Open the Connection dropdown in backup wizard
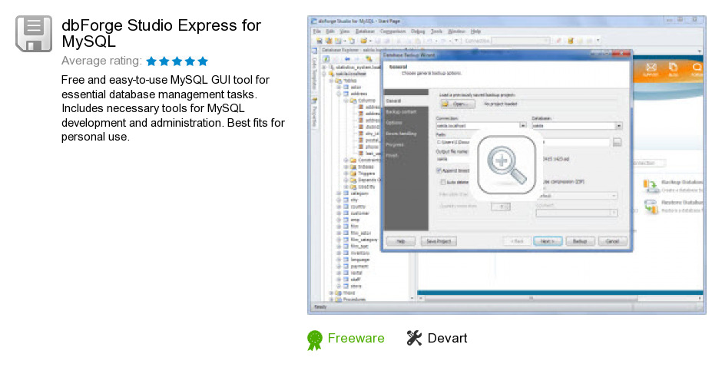The height and width of the screenshot is (374, 722). [x=522, y=125]
